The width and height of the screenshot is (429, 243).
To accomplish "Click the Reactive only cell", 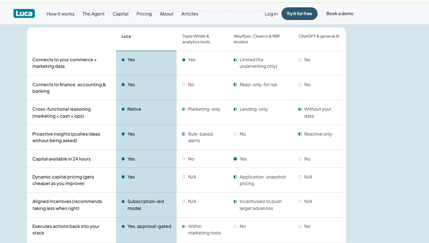I will click(318, 134).
